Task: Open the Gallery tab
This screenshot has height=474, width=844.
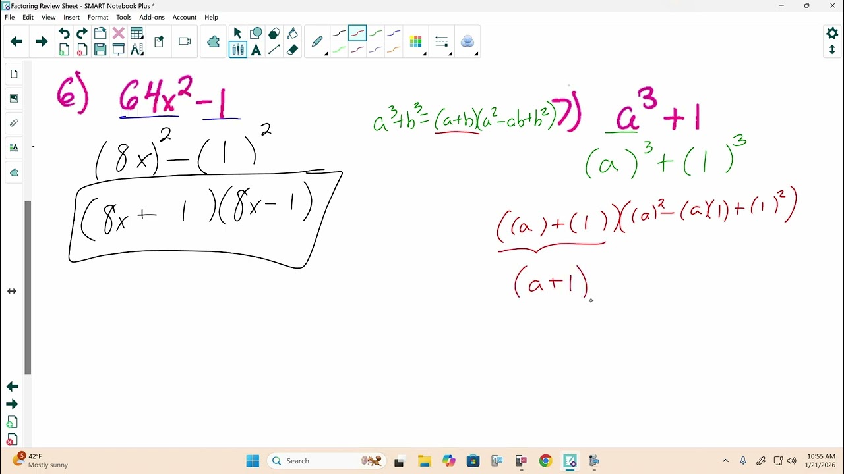Action: pos(14,99)
